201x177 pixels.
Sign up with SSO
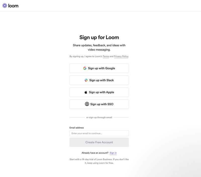click(99, 104)
